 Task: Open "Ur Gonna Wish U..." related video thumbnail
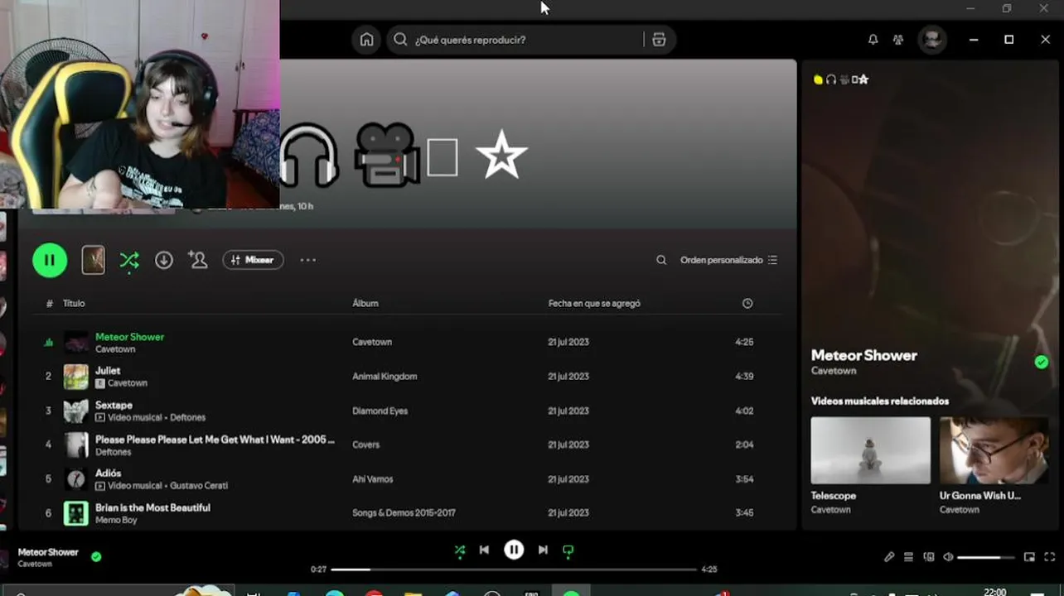pyautogui.click(x=994, y=450)
